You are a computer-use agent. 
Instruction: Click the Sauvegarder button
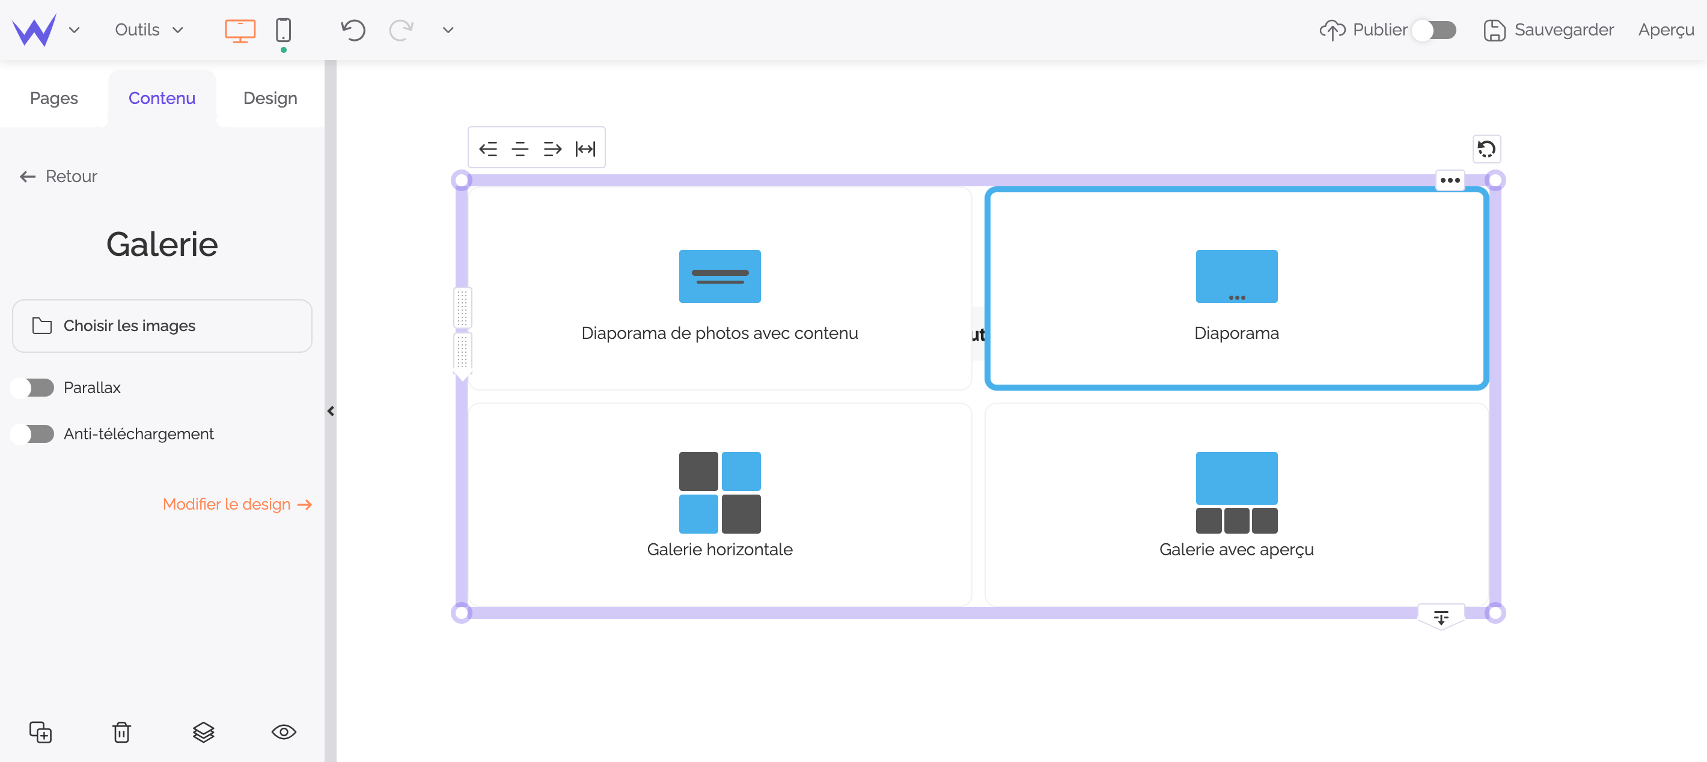[x=1549, y=30]
